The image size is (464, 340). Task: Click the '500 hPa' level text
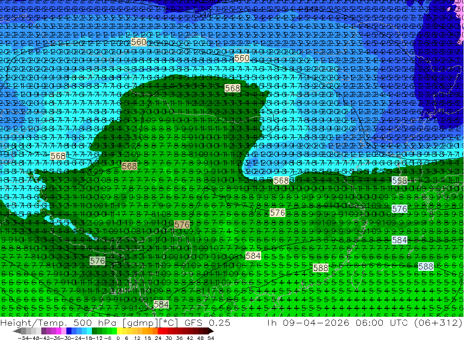pyautogui.click(x=95, y=323)
